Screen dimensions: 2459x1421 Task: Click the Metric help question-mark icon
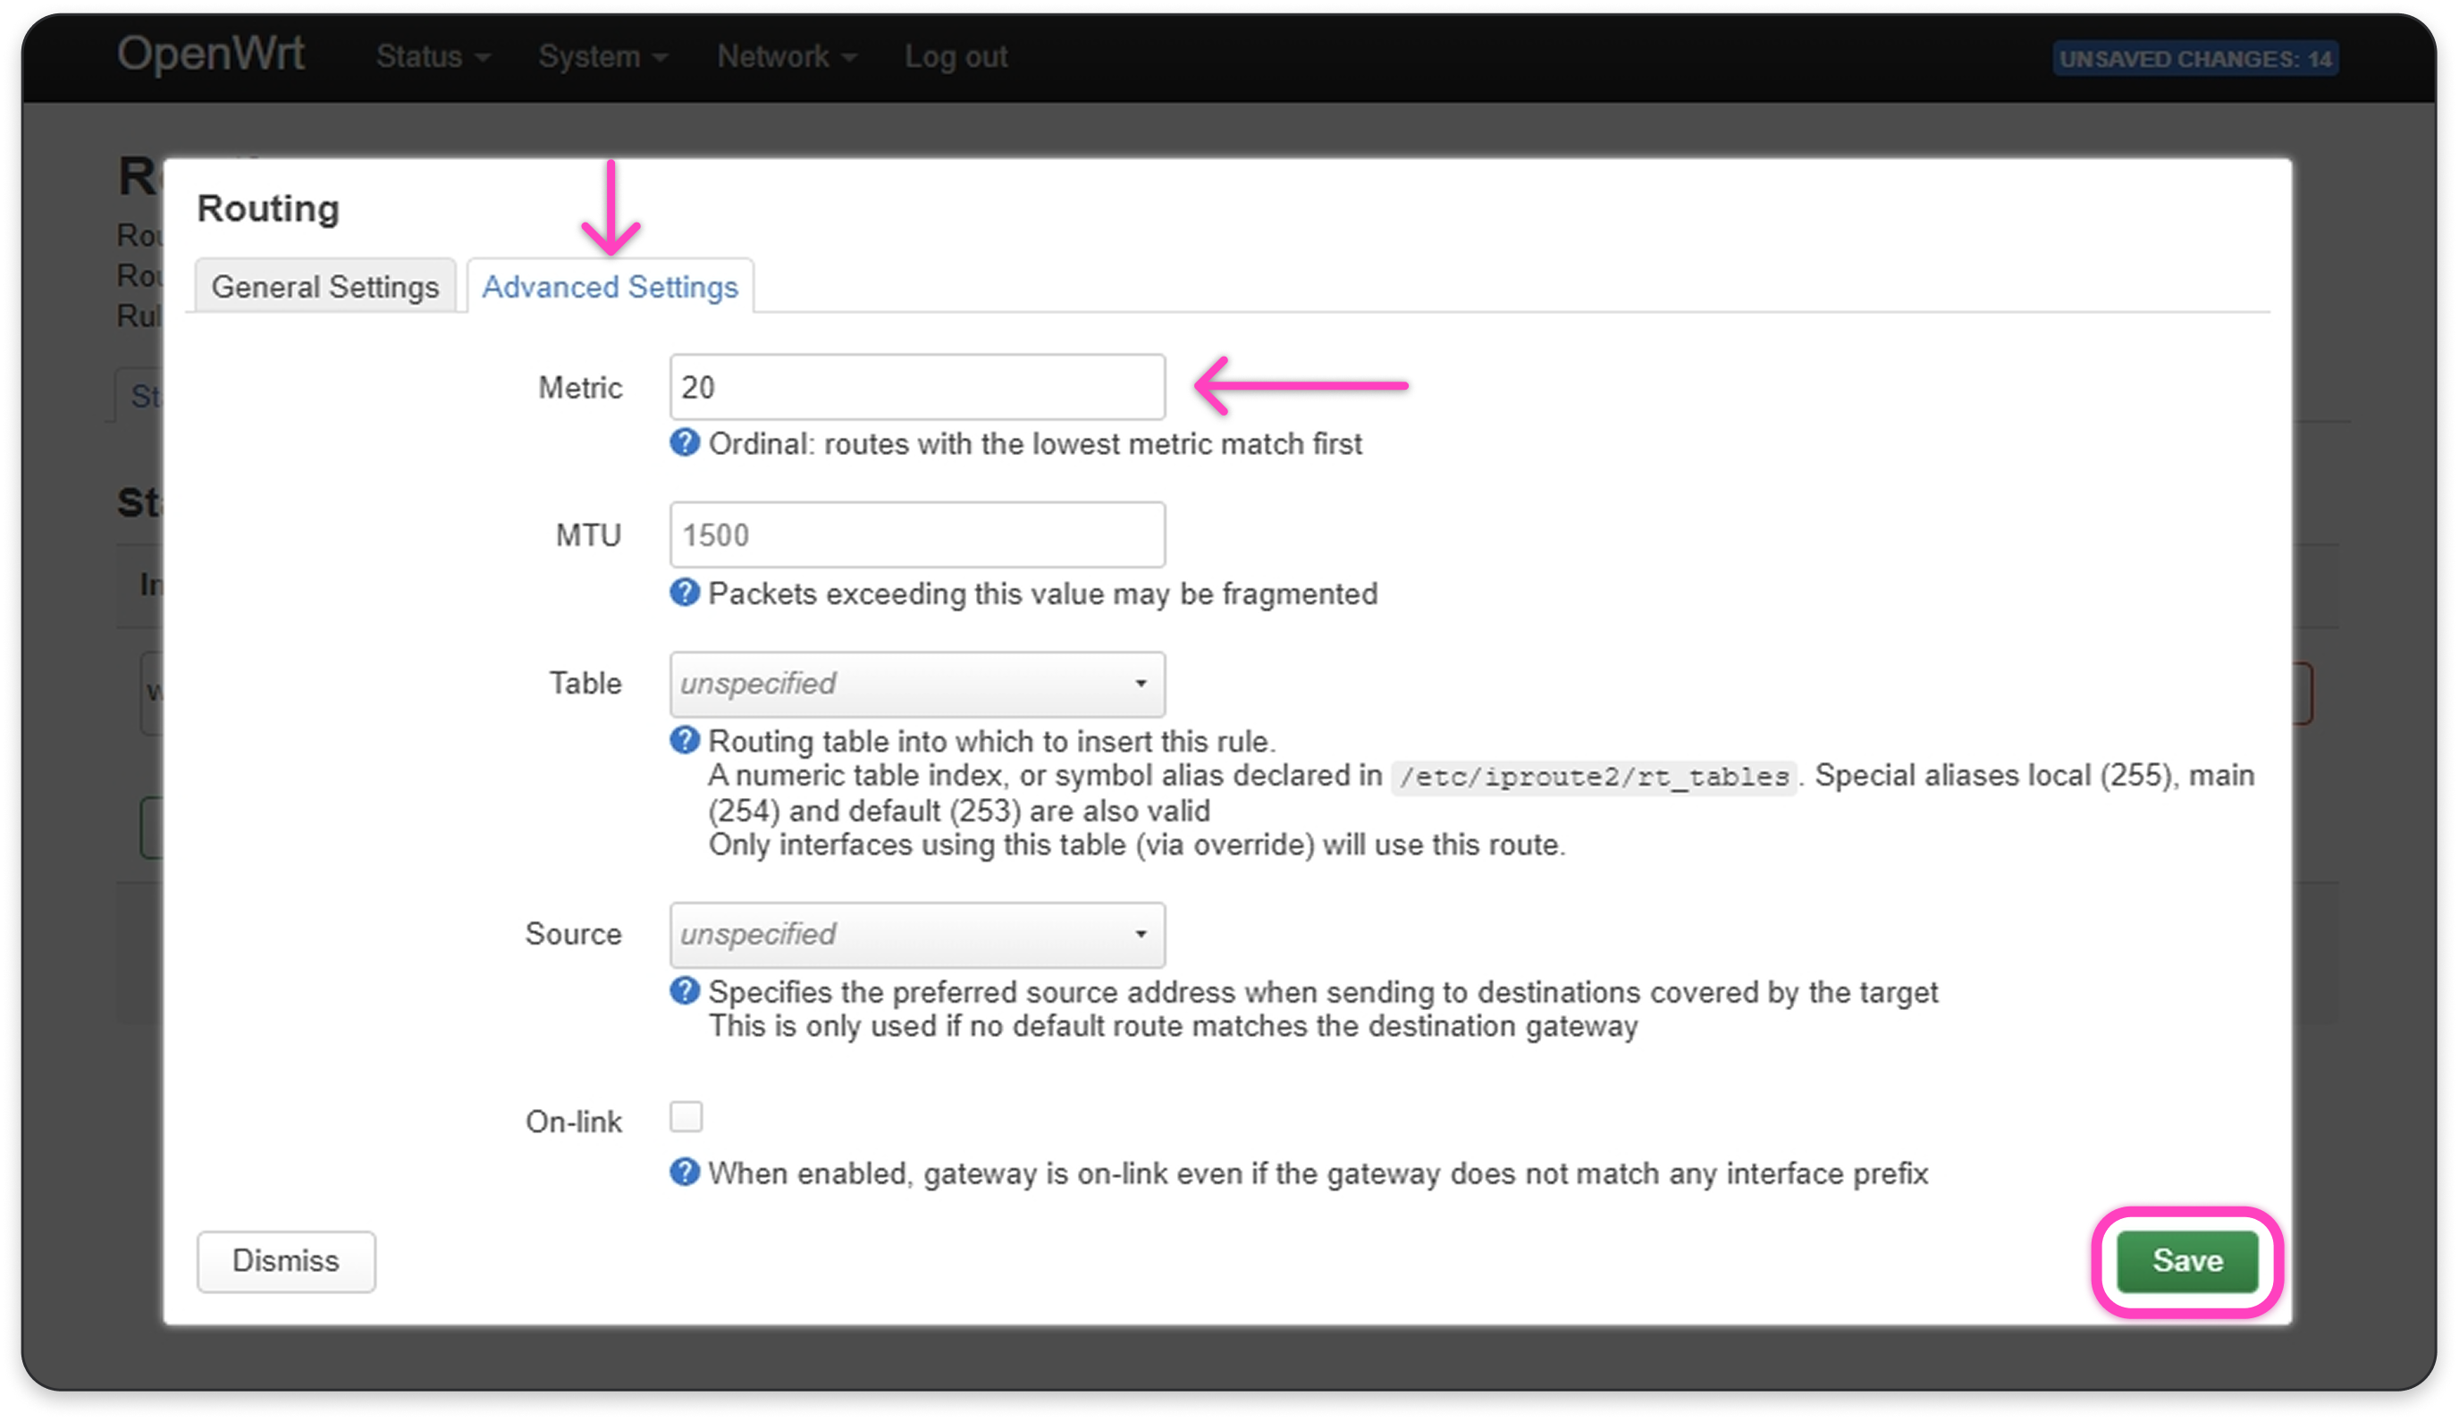684,443
